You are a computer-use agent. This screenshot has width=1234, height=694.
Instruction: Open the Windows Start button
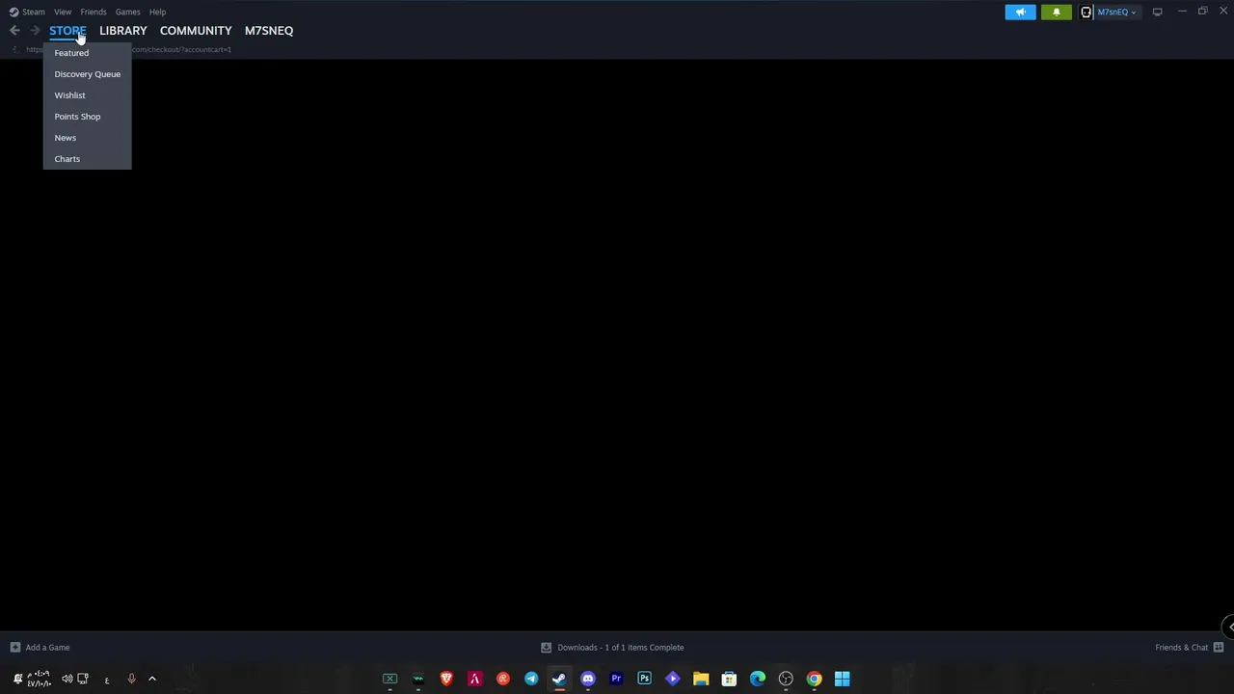pos(843,679)
